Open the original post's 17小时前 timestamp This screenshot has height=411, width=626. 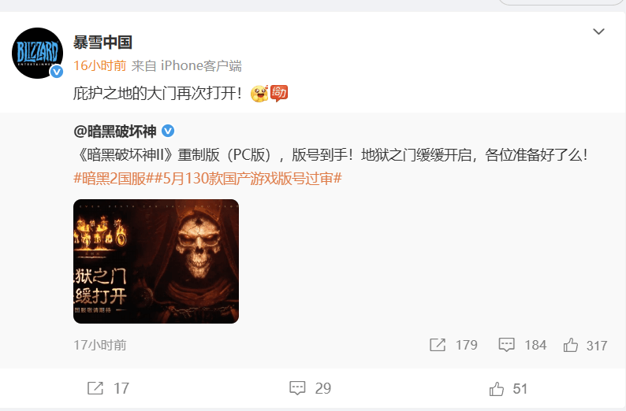pos(100,345)
